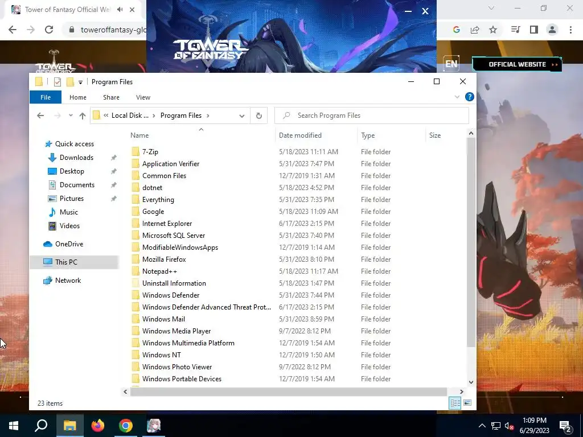Open the taskbar search magnifier
This screenshot has width=583, height=437.
[41, 426]
